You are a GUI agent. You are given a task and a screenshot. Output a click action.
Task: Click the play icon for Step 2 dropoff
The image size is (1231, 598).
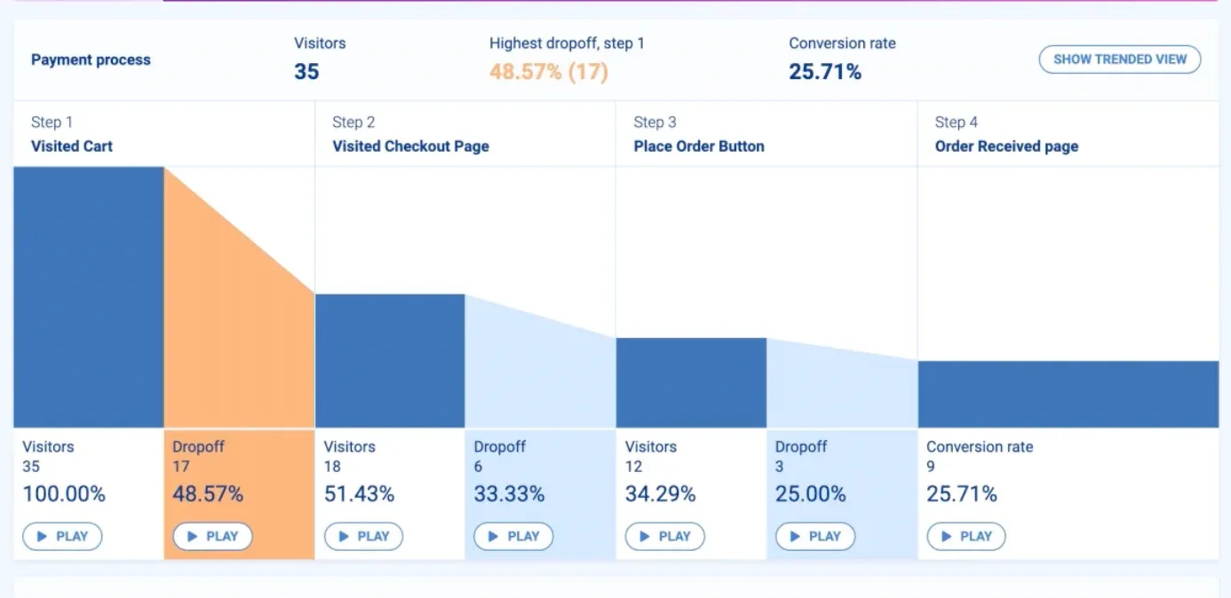pos(513,536)
